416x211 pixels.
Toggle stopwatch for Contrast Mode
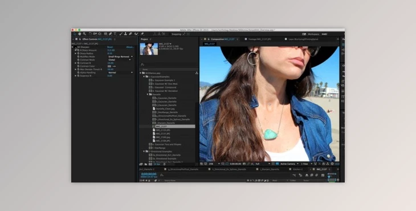78,60
